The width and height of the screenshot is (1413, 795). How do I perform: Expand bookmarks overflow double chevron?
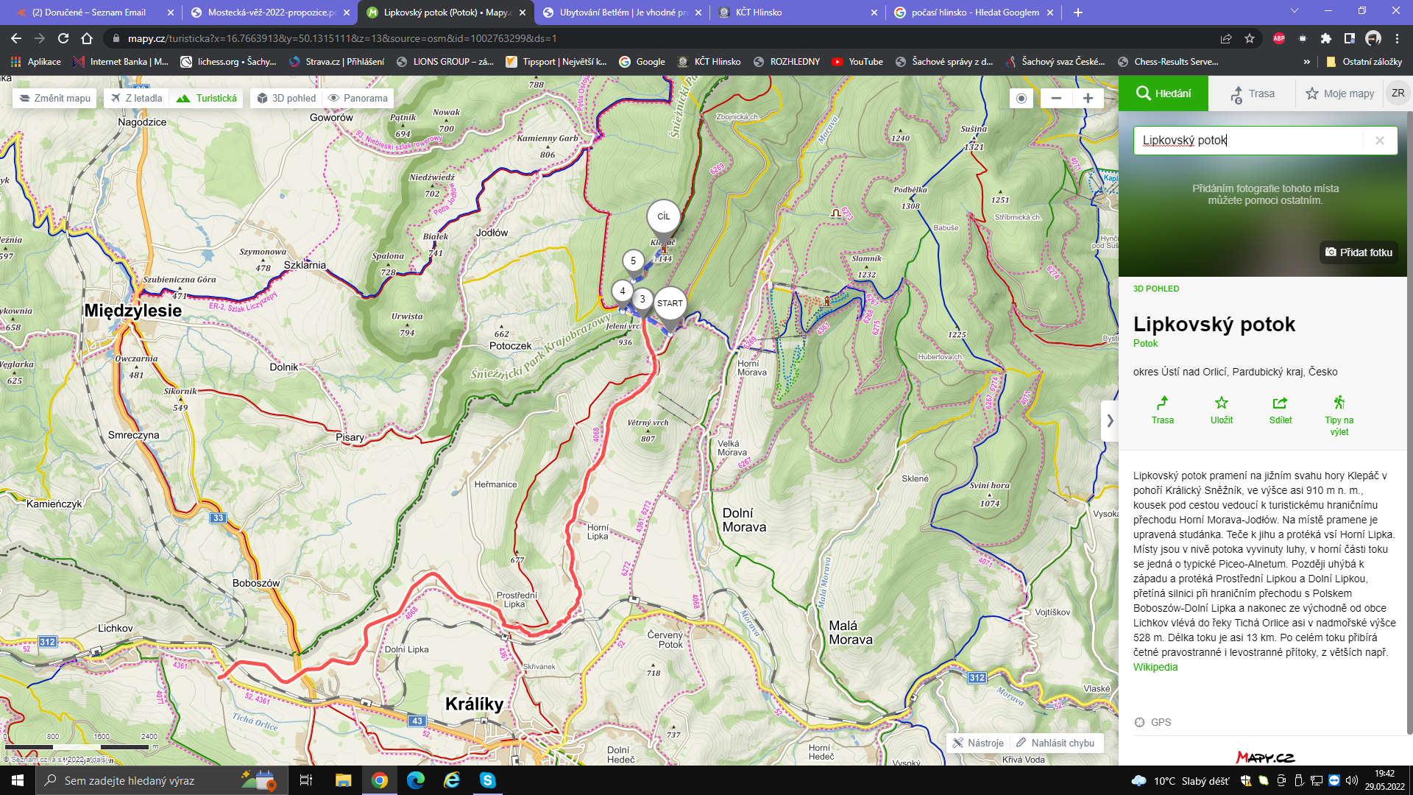point(1307,62)
